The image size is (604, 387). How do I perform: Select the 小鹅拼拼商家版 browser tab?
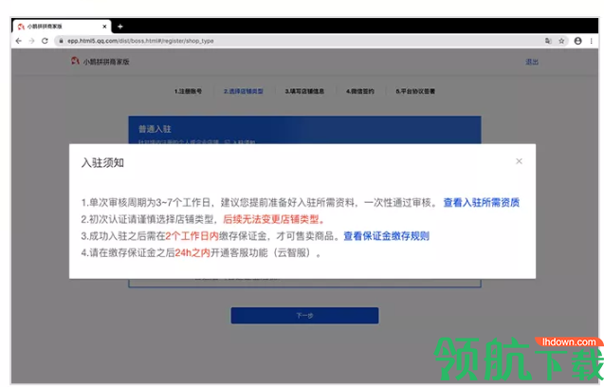(x=62, y=27)
